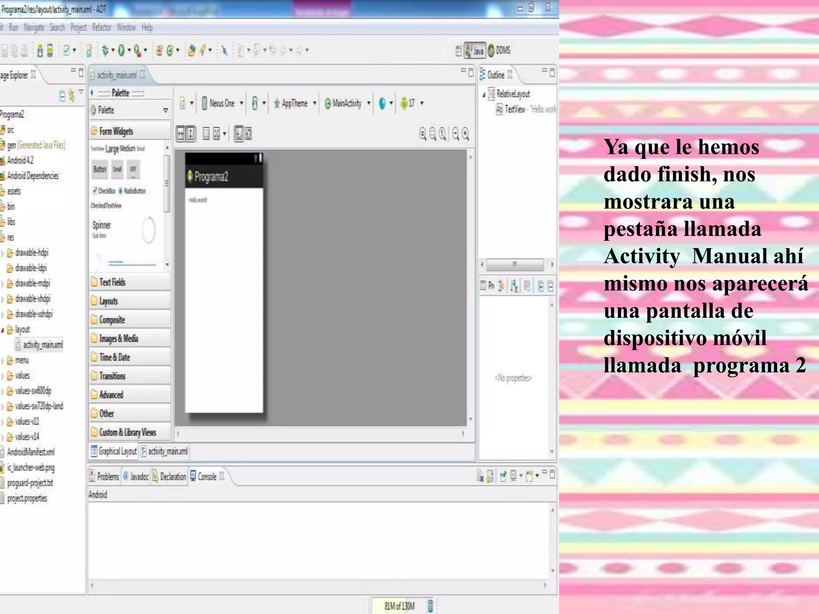819x614 pixels.
Task: Select the layout folder in Package Explorer
Action: [18, 329]
